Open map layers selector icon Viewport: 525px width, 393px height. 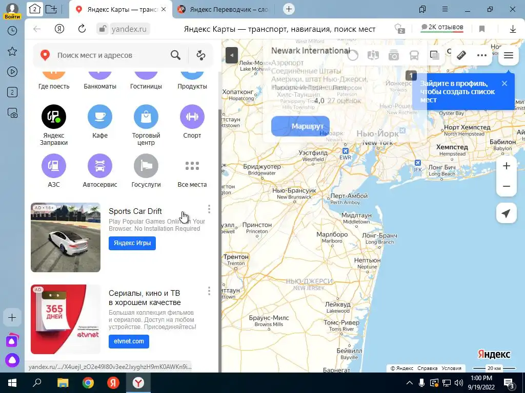pos(434,55)
